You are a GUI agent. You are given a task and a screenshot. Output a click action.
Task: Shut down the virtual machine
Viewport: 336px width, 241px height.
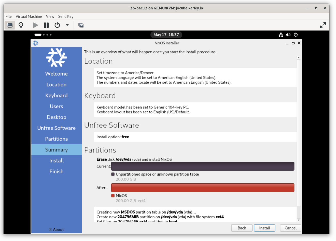[x=57, y=25]
